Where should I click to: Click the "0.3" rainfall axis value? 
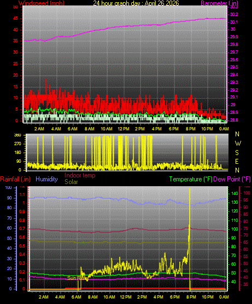(x=22, y=263)
